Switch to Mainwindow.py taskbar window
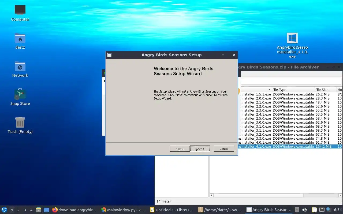343x214 pixels. (123, 210)
